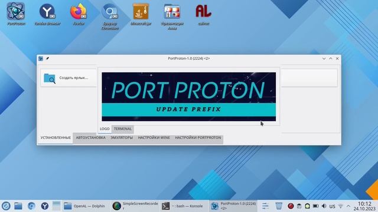Open the АВТОУСТАНОВКА tab
Viewport: 378px width, 212px height.
(90, 138)
